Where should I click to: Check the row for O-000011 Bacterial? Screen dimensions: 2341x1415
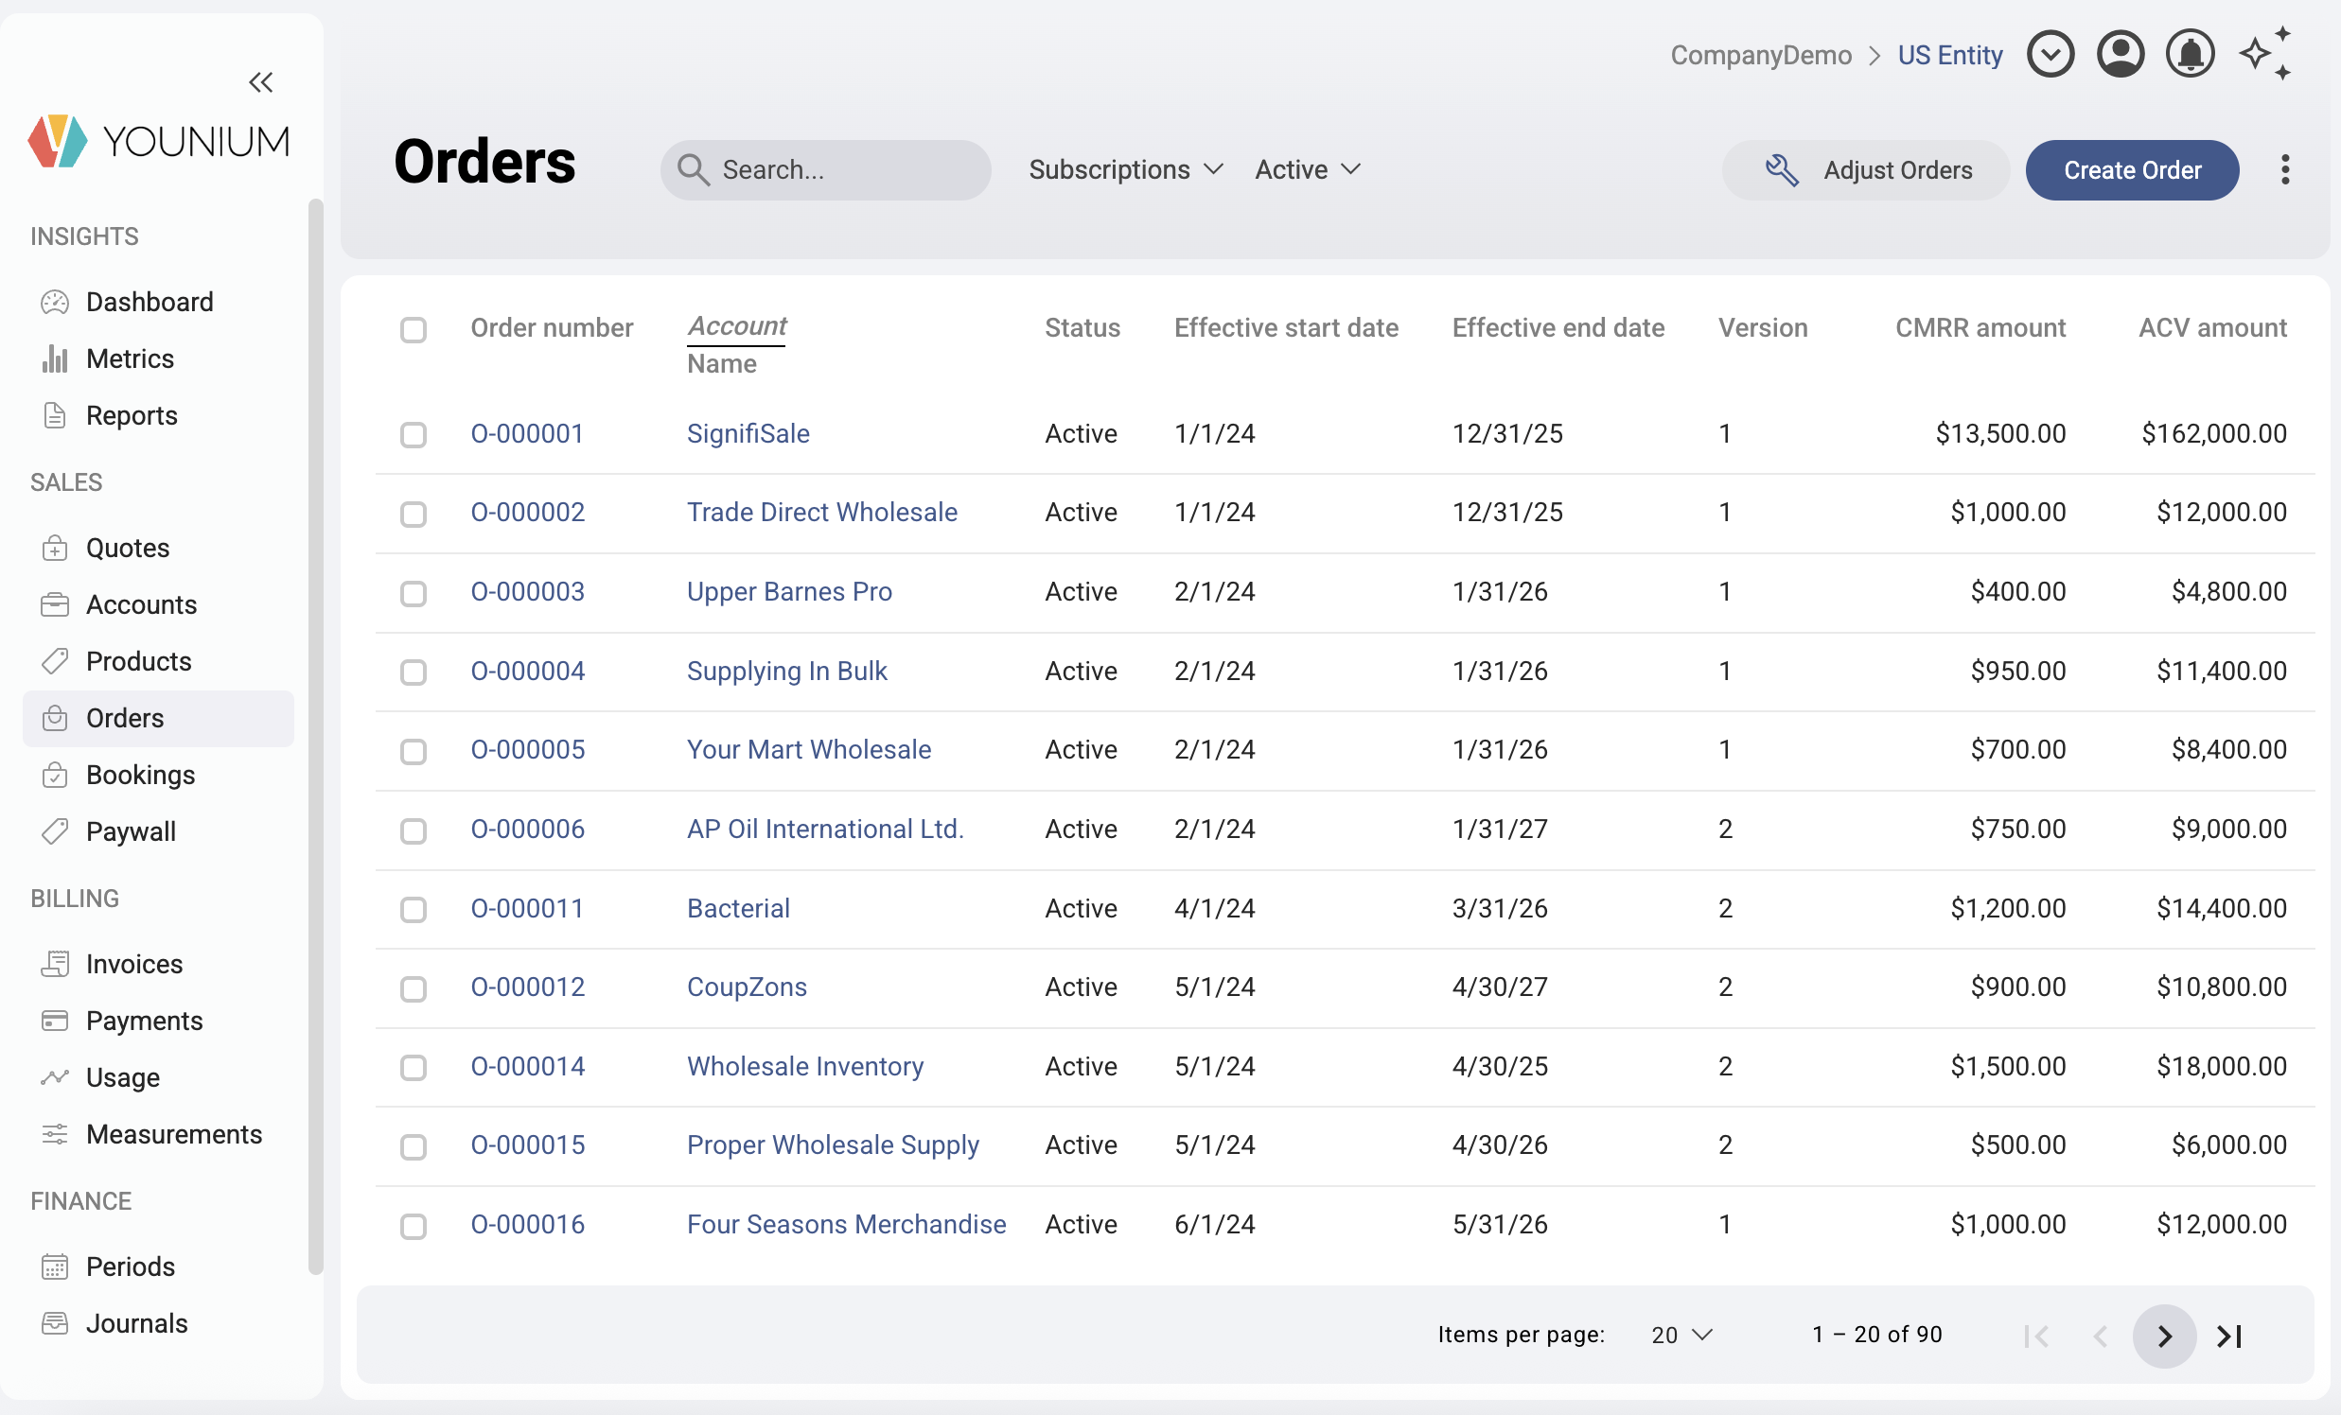414,909
